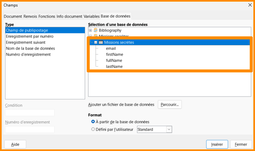
Task: Close the Champs dialog window
Action: [x=249, y=5]
